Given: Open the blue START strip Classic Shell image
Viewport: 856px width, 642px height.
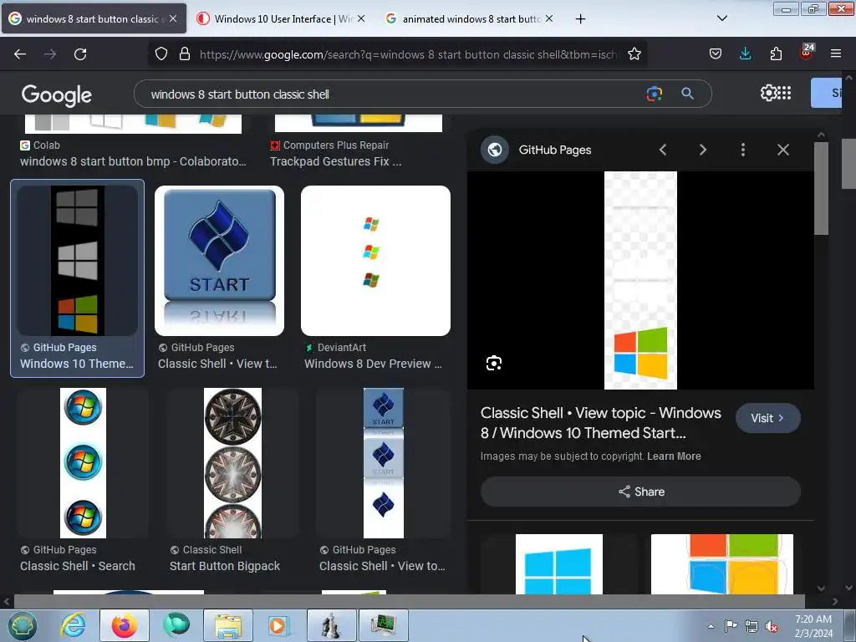Looking at the screenshot, I should point(383,463).
